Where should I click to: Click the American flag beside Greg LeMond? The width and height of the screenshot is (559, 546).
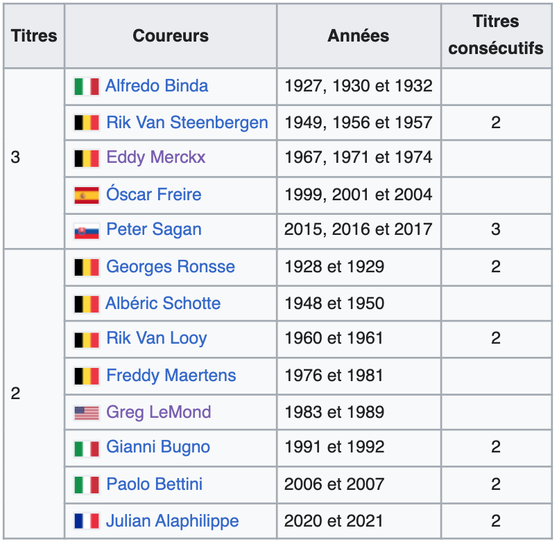pos(87,413)
